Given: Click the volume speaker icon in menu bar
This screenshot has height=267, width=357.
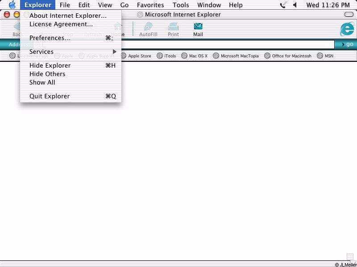Looking at the screenshot, I should pos(295,5).
